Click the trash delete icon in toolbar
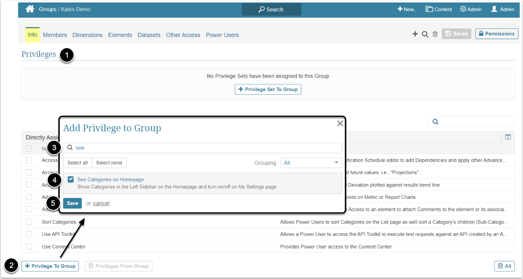The width and height of the screenshot is (523, 279). 435,34
